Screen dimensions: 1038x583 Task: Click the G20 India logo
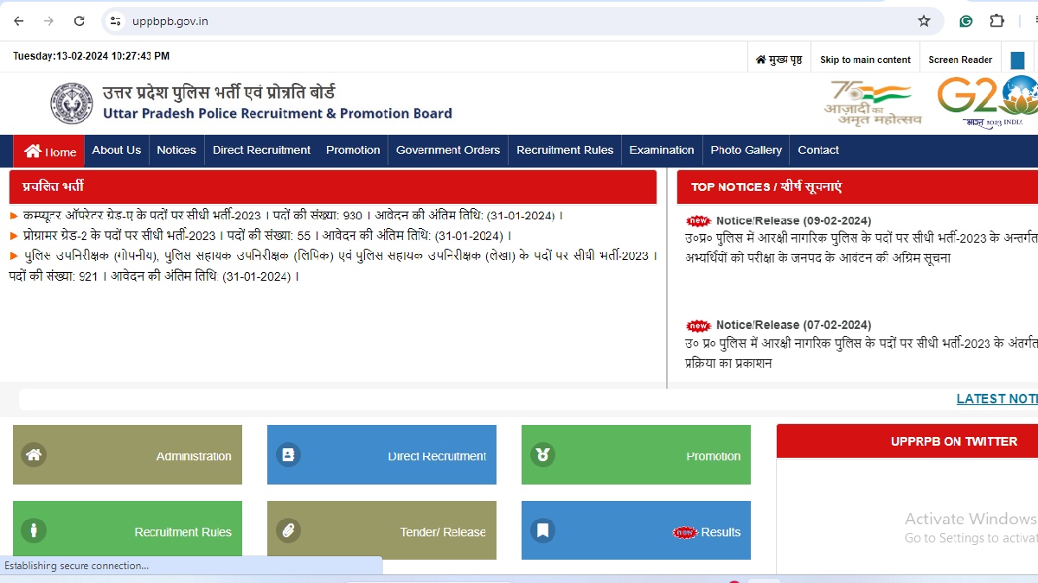[988, 102]
